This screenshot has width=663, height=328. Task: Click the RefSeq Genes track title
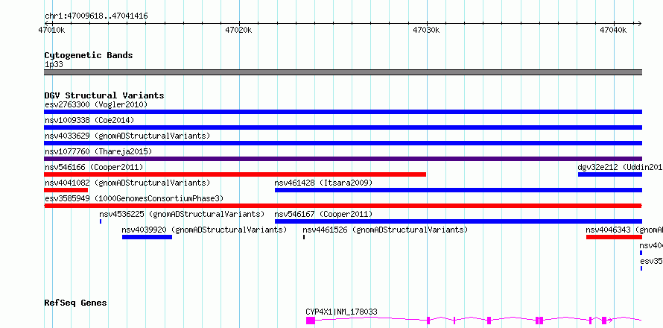click(x=76, y=303)
